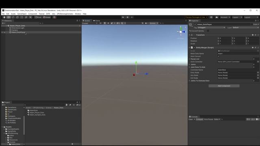The height and width of the screenshot is (146, 260).
Task: Expand Joints To Animate Data foldout
Action: [x=190, y=81]
